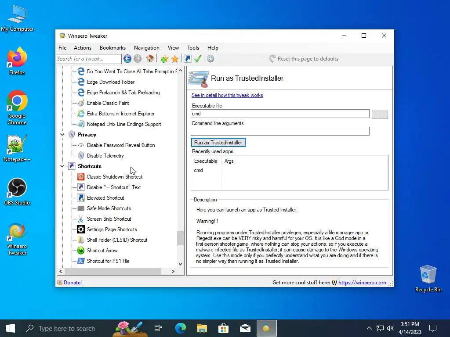Viewport: 450px width, 337px height.
Task: Click the Search for a tweak field
Action: 89,59
